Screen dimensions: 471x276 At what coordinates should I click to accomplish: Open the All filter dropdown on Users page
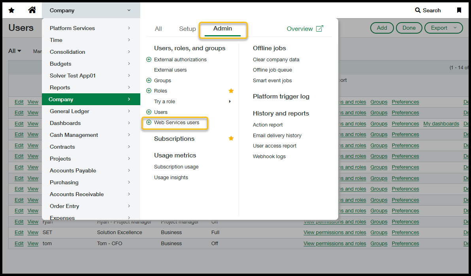coord(15,51)
